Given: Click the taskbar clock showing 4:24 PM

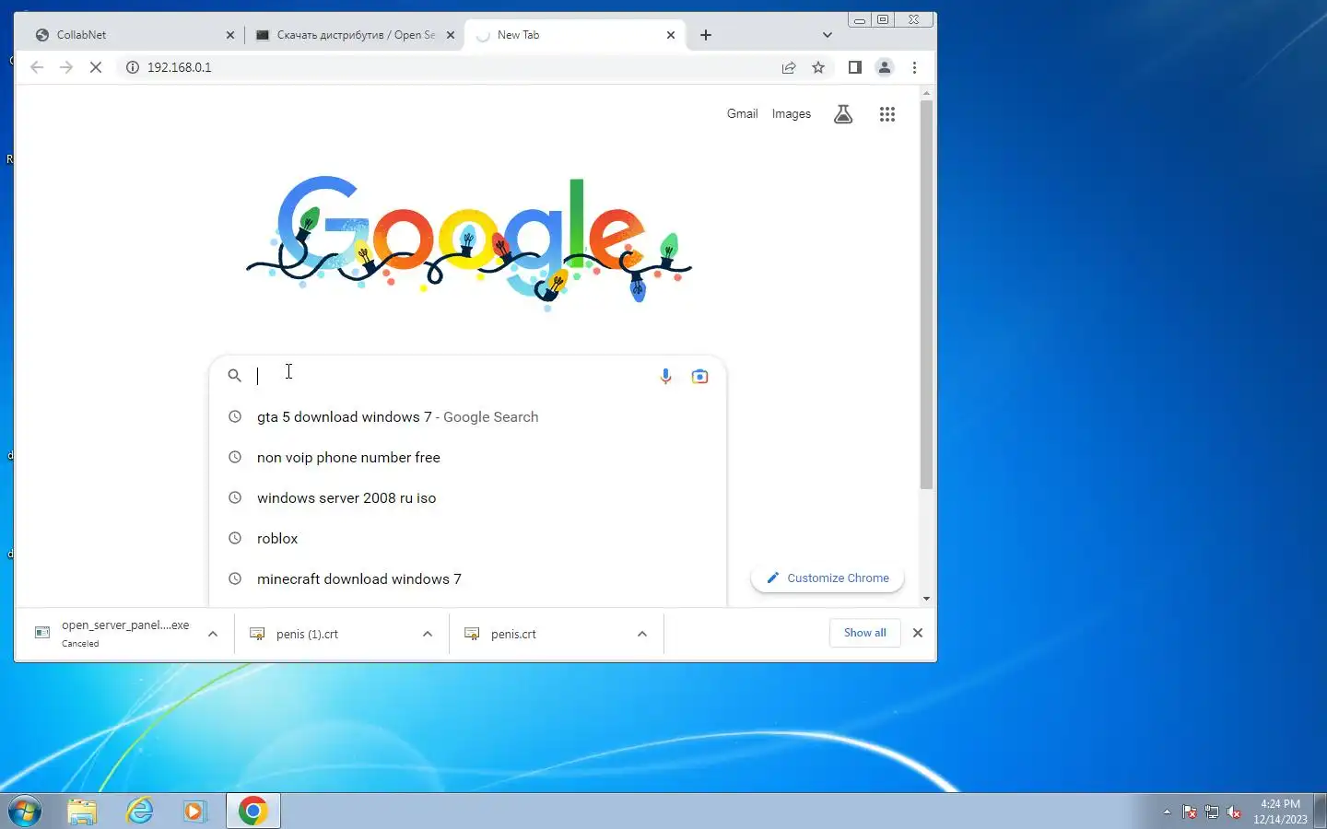Looking at the screenshot, I should pyautogui.click(x=1280, y=811).
